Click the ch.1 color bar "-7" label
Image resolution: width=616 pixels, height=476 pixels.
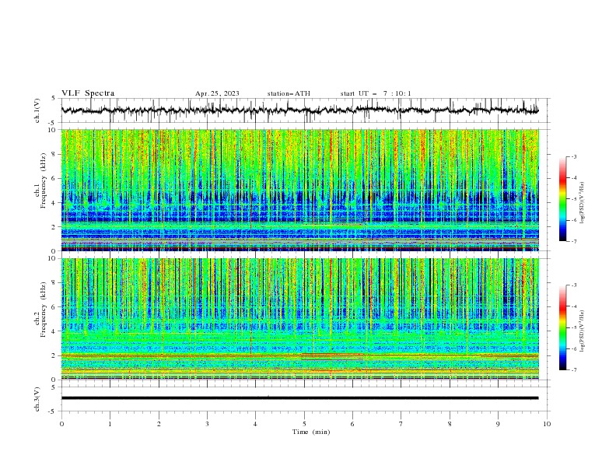pyautogui.click(x=574, y=241)
